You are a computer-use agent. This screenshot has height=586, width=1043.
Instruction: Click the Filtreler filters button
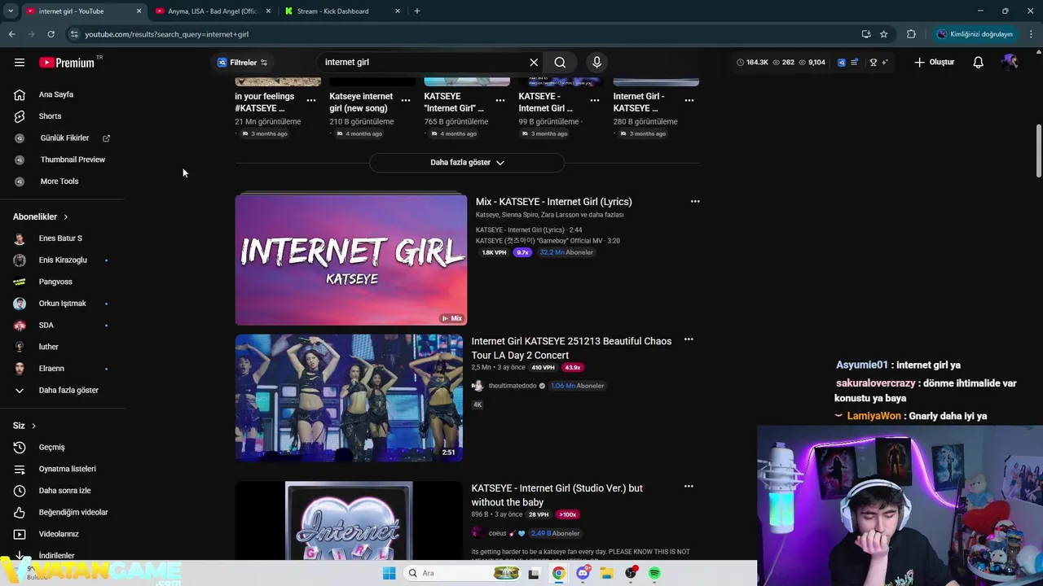243,63
